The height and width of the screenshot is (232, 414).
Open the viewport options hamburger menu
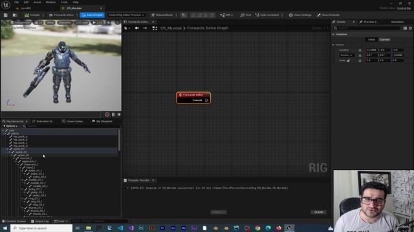5,23
